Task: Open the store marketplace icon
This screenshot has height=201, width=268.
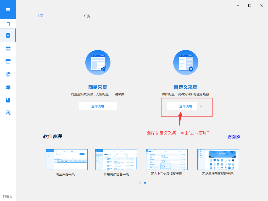Action: pos(8,61)
